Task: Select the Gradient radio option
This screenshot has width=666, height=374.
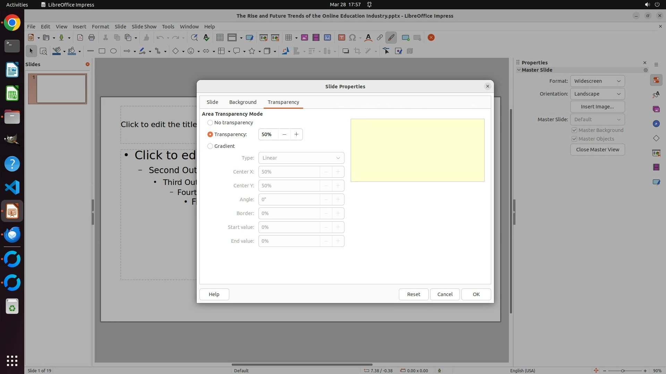Action: click(x=210, y=146)
